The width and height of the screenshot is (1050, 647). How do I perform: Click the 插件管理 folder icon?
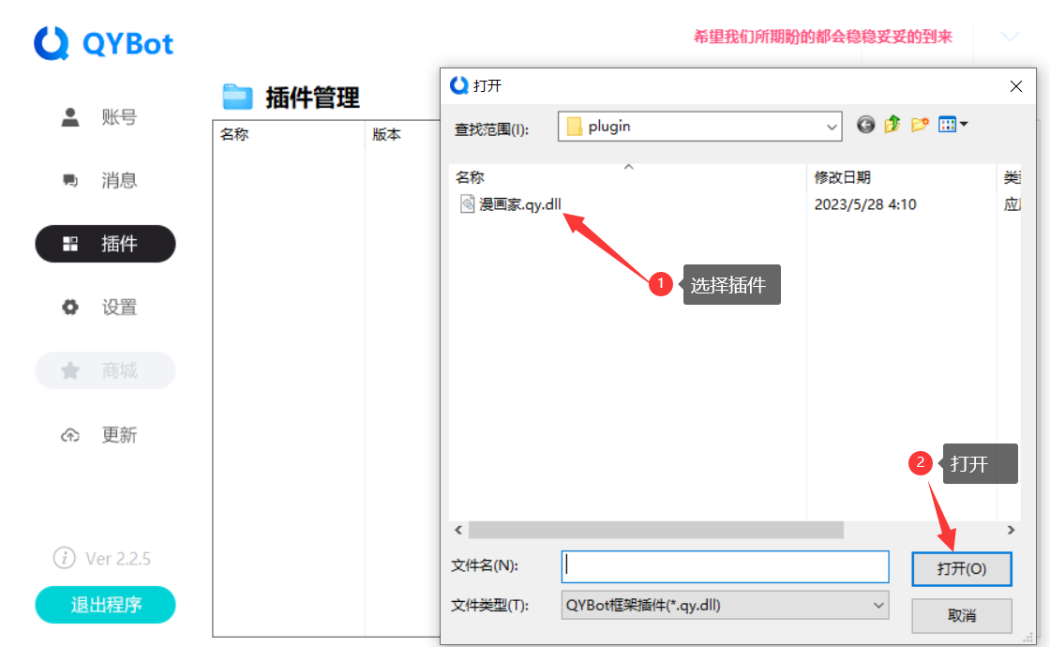point(238,97)
